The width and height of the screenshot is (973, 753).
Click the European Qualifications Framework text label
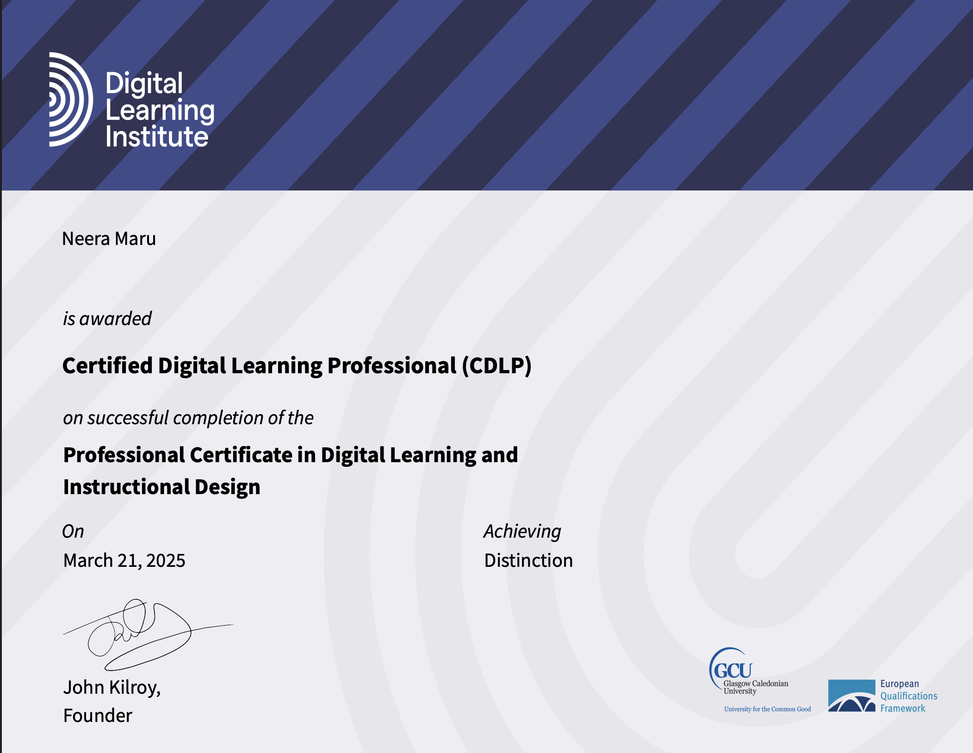(x=908, y=696)
